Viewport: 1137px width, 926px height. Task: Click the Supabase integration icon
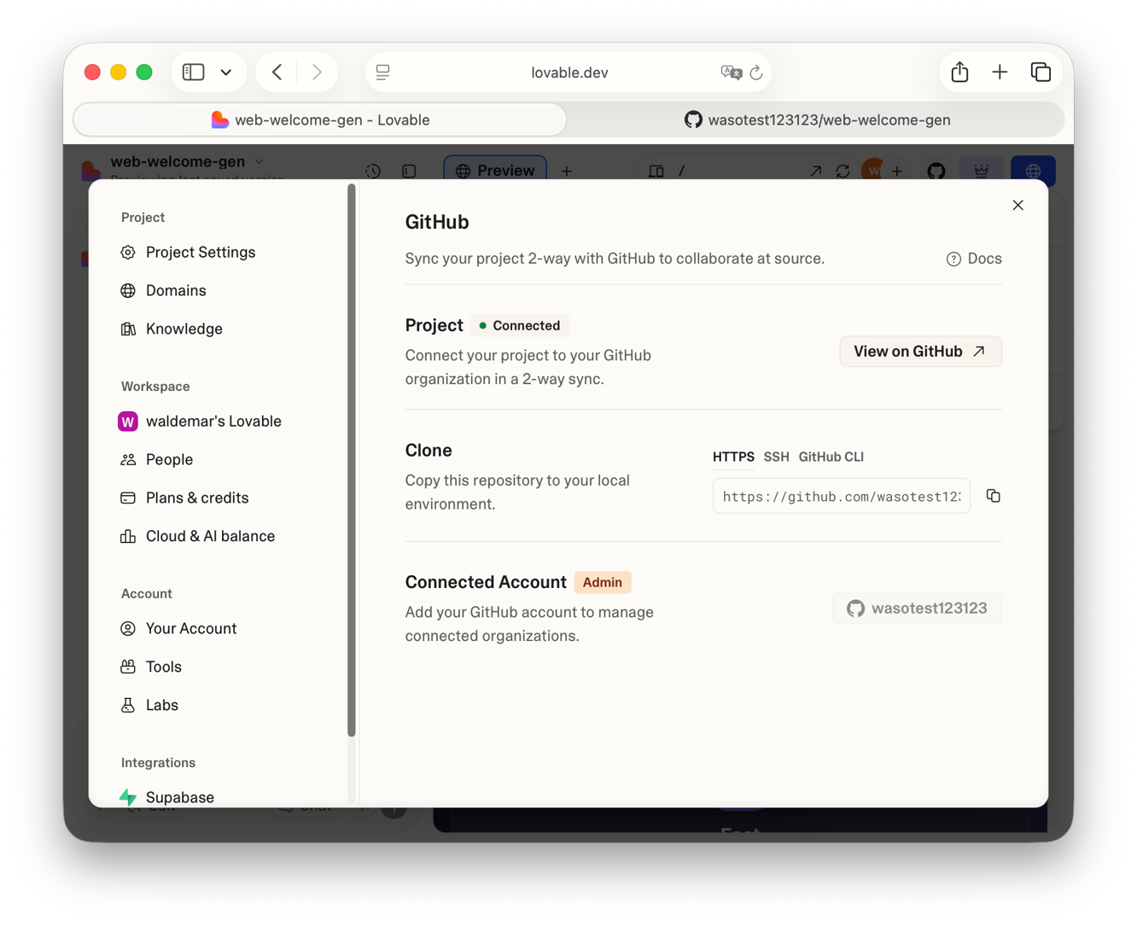pyautogui.click(x=128, y=797)
